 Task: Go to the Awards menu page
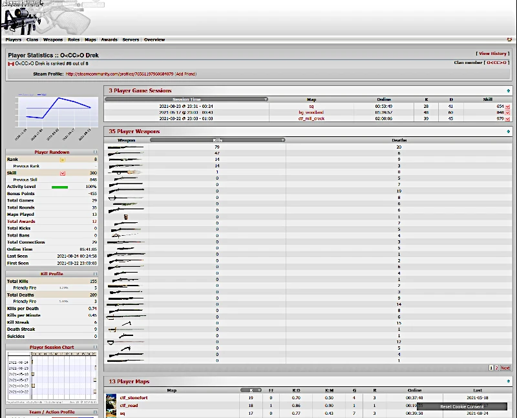point(109,40)
